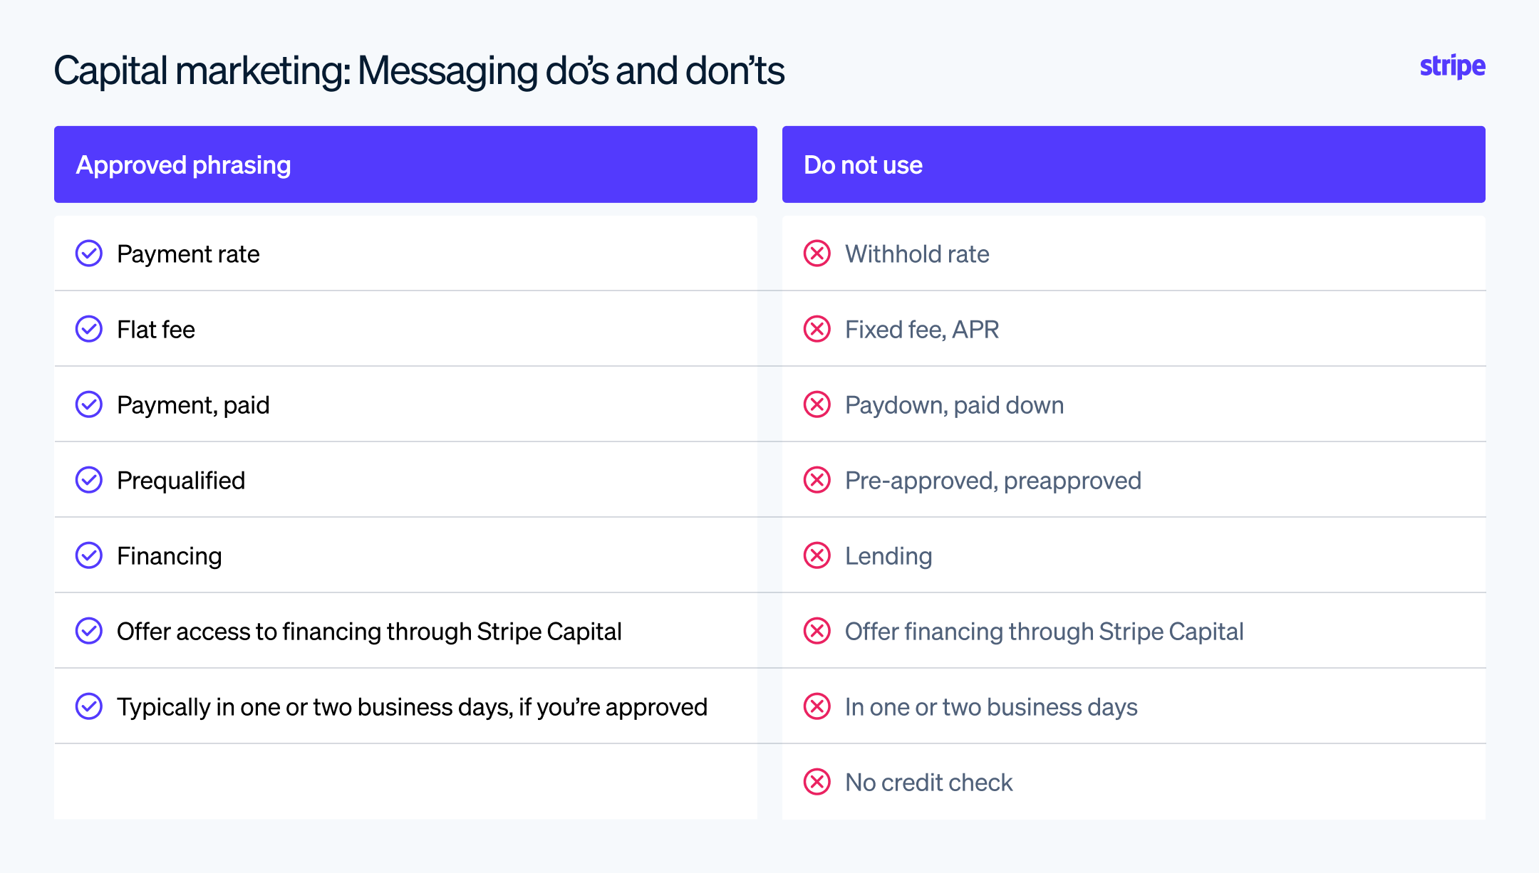1539x873 pixels.
Task: Click X icon beside Pre-approved, preapproved
Action: click(x=817, y=480)
